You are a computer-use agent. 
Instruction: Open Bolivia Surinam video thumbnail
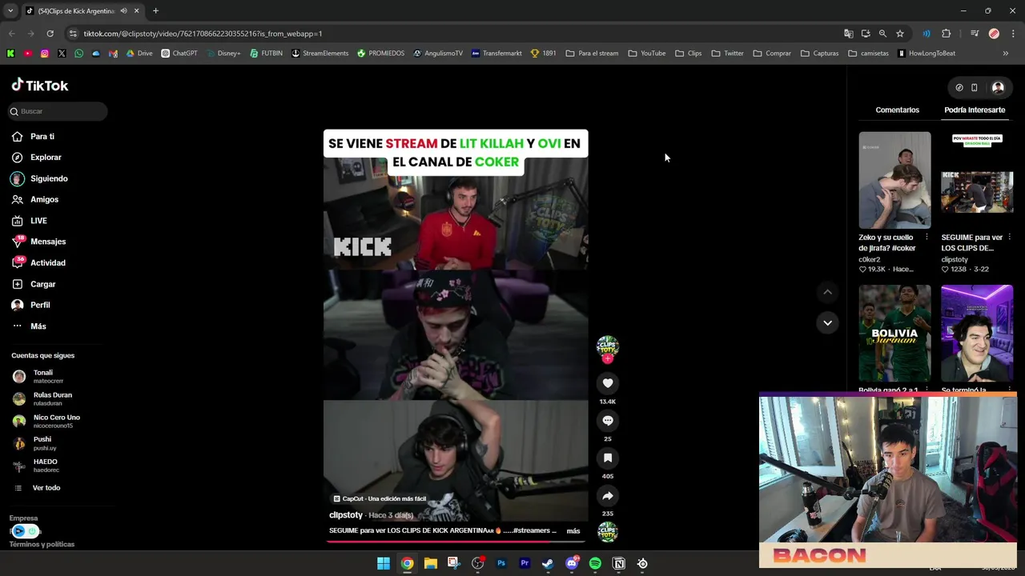894,333
